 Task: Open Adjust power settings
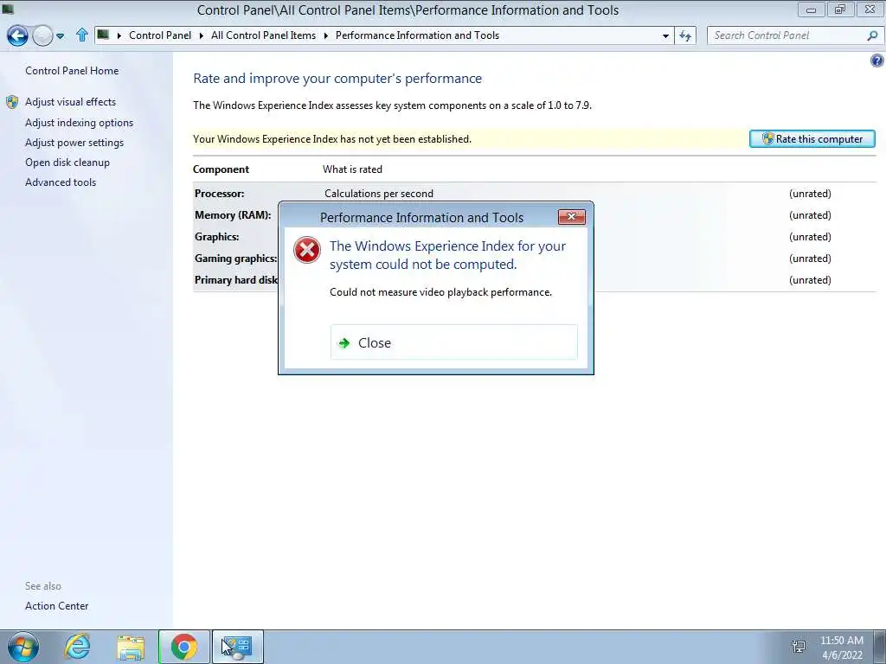click(74, 143)
